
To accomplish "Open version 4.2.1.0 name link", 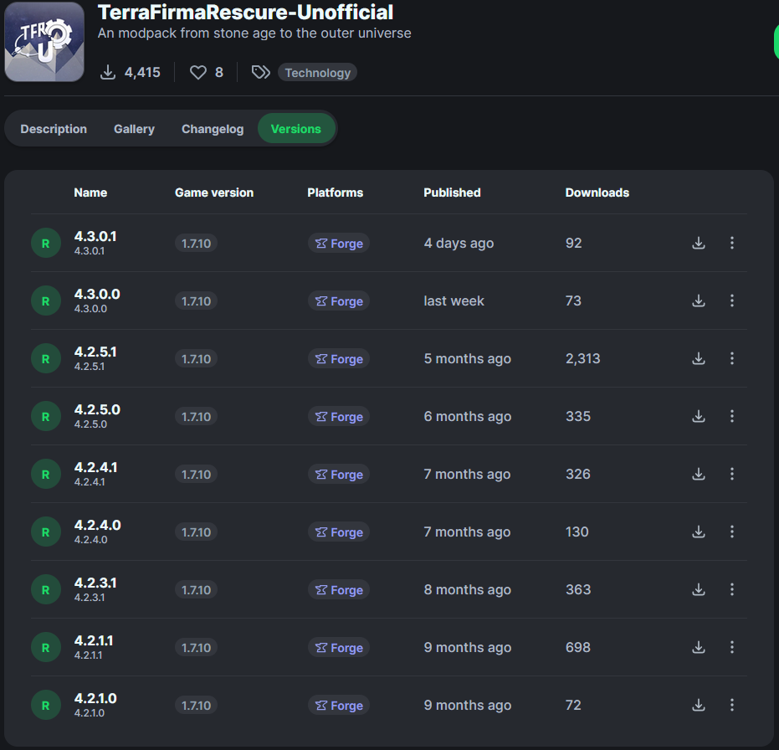I will point(95,698).
